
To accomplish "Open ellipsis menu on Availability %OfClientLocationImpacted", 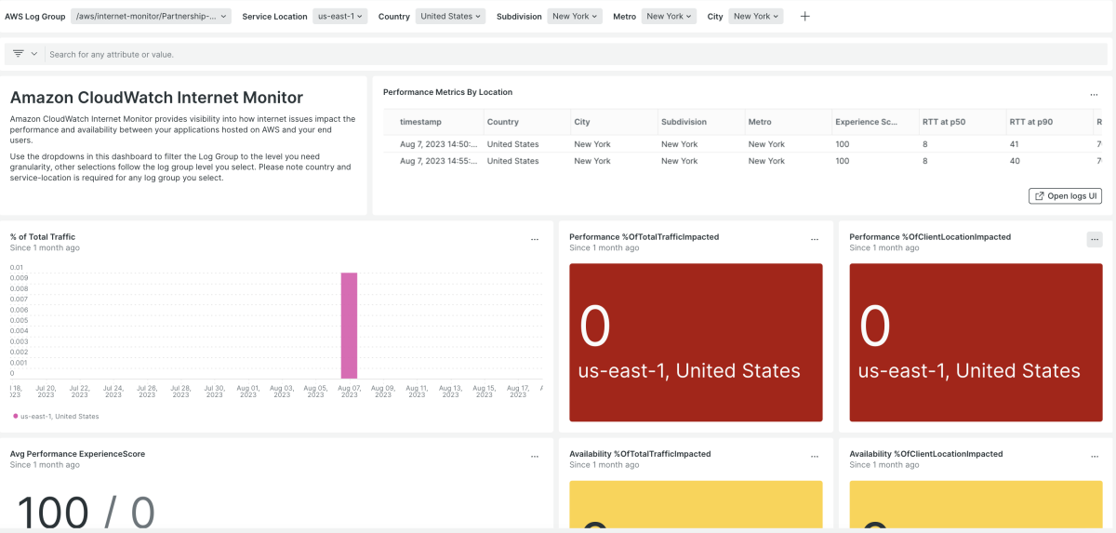I will pyautogui.click(x=1095, y=457).
